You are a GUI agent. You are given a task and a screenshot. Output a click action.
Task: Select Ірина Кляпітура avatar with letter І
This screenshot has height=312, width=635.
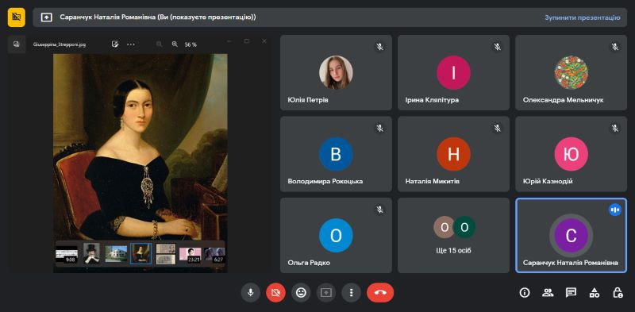[x=453, y=72]
